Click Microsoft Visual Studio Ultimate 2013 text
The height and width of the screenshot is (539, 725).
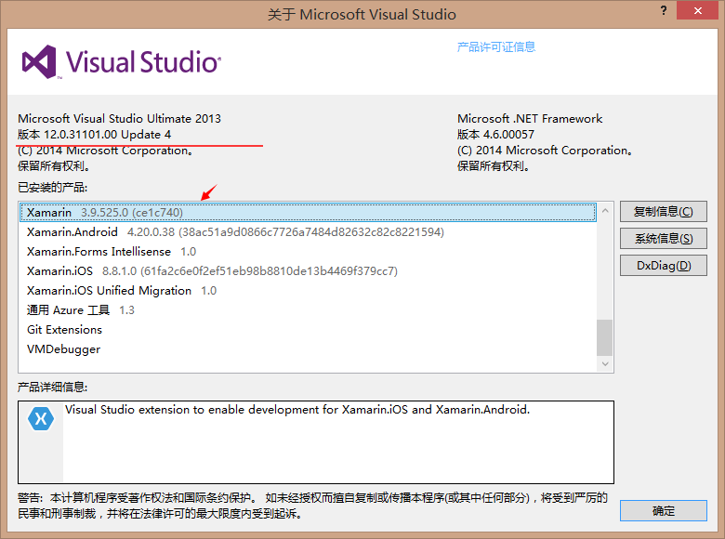(x=119, y=119)
